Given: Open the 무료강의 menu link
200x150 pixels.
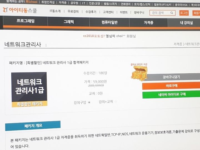Looking at the screenshot, I should click(73, 11).
